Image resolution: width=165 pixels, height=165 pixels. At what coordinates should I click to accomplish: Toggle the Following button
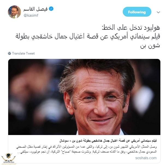pos(137,12)
